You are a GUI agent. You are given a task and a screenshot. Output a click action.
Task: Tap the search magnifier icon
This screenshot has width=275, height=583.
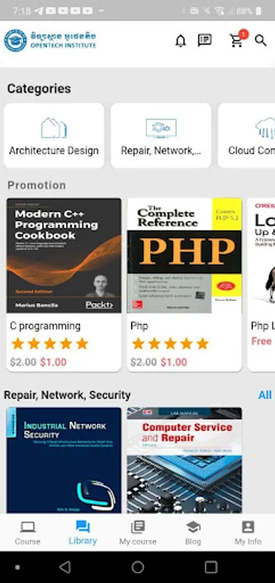[x=261, y=41]
